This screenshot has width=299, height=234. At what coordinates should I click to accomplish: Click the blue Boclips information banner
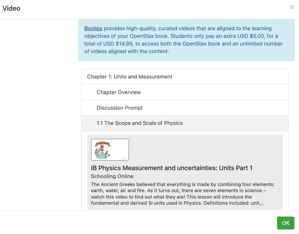(x=186, y=40)
